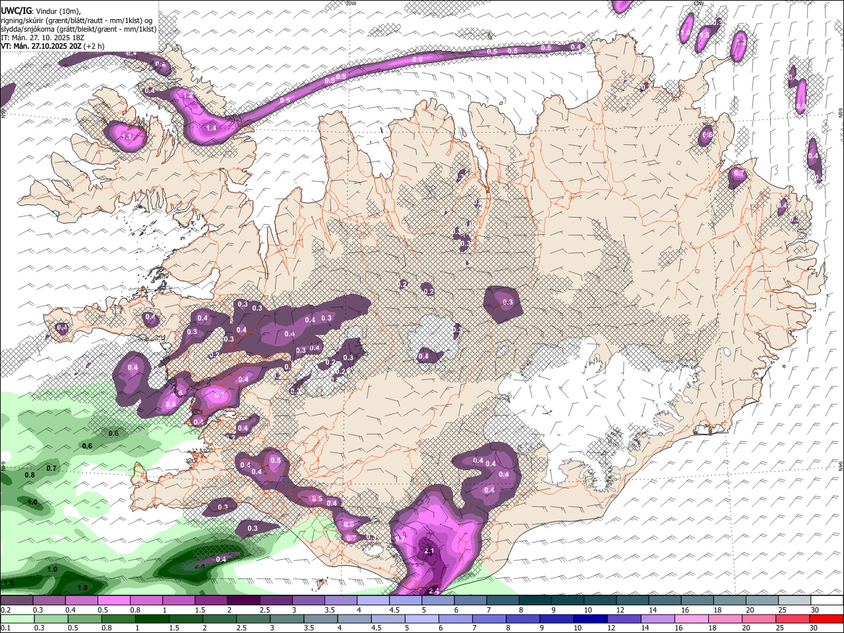Pick the deep blue rain swatch between 10 and 12
The image size is (844, 633).
589,618
